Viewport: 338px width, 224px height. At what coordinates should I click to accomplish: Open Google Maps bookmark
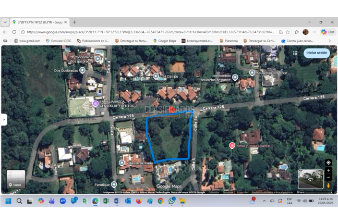(x=165, y=41)
